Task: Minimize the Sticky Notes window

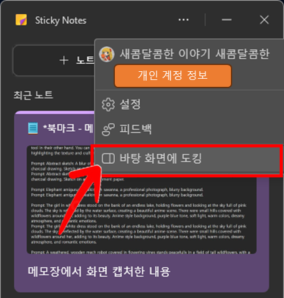Action: click(227, 20)
